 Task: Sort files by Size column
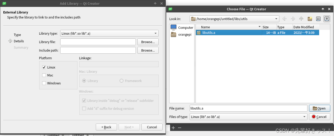pos(269,27)
